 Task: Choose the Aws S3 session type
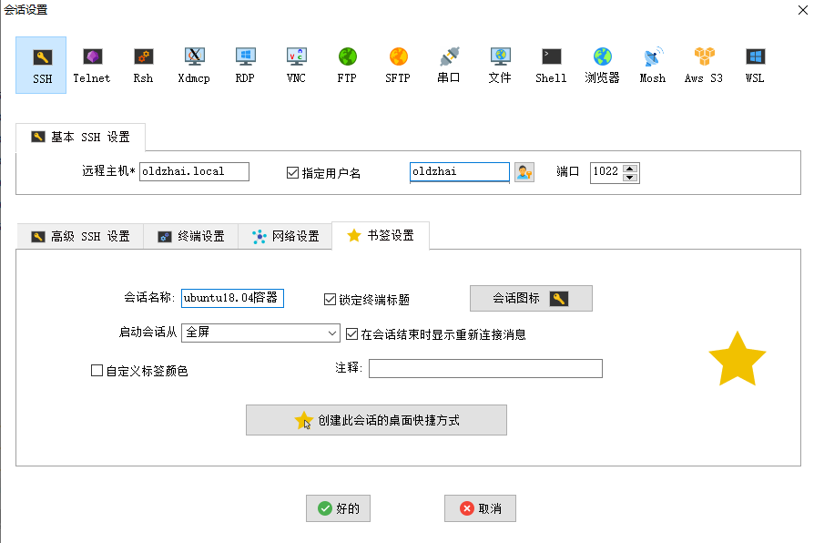(x=702, y=64)
